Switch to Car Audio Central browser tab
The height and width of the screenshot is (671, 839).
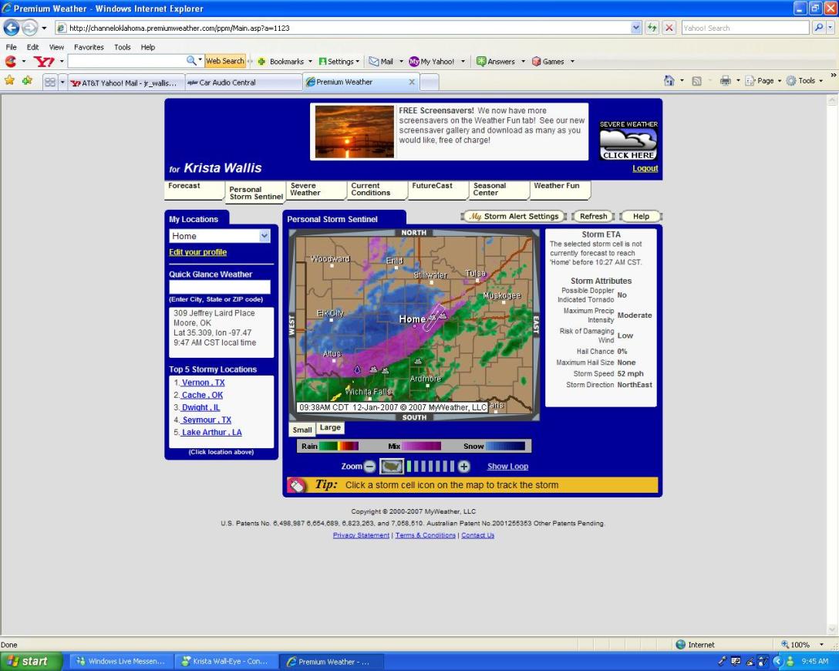244,83
